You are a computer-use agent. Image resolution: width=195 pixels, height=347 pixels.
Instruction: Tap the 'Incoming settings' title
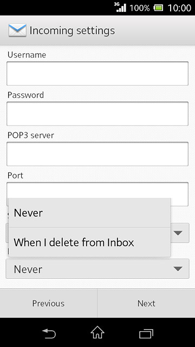pos(72,31)
